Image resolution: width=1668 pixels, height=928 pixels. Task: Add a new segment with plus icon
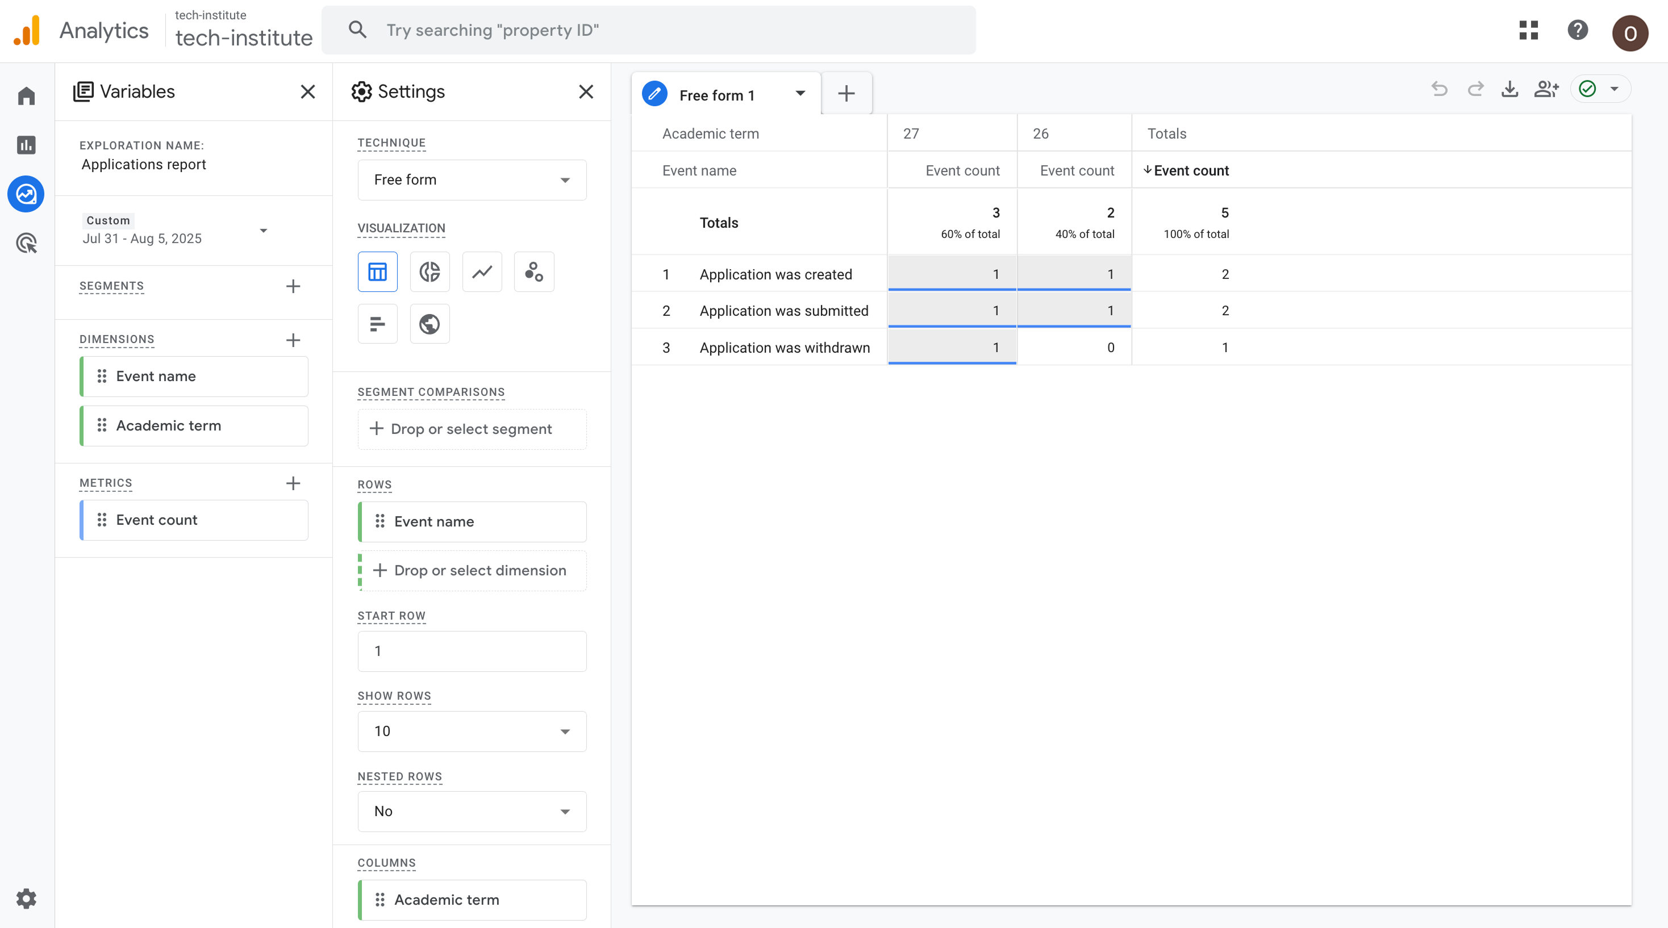click(x=293, y=286)
